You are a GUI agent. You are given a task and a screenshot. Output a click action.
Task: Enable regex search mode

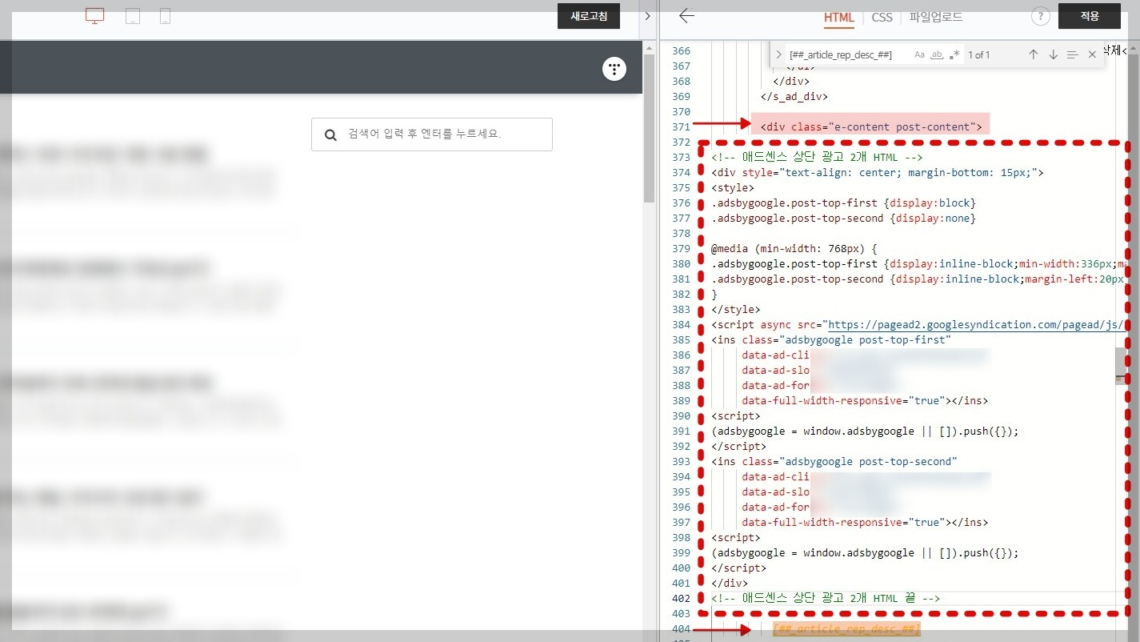pyautogui.click(x=954, y=54)
